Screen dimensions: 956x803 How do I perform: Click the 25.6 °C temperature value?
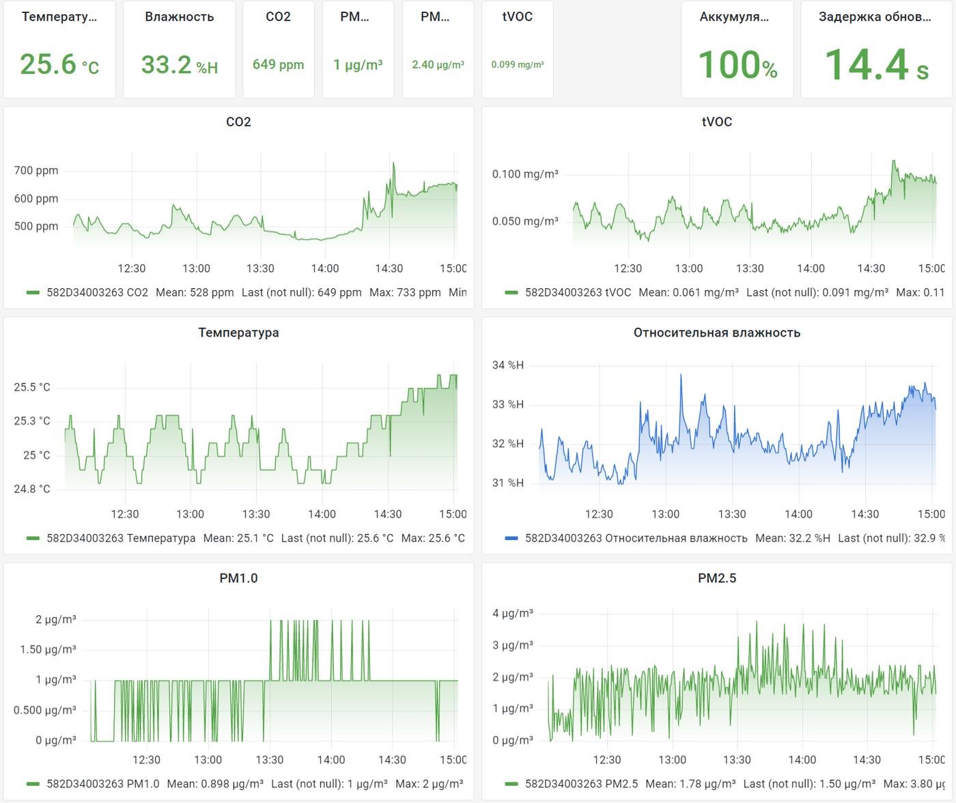click(59, 65)
